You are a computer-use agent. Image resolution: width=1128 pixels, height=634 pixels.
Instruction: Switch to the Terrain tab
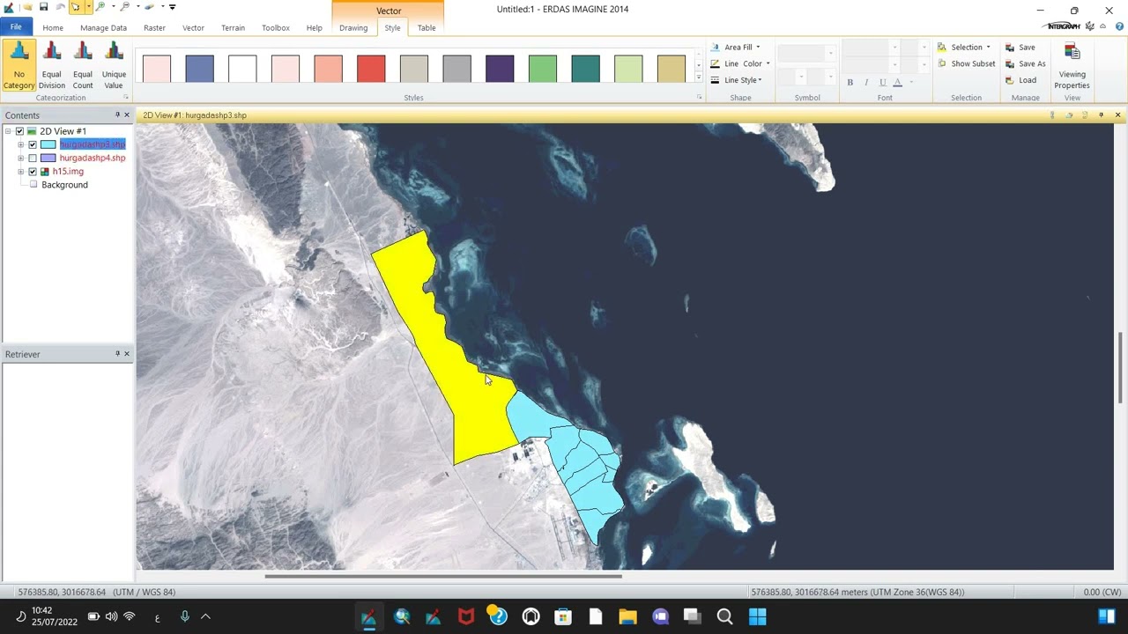233,28
